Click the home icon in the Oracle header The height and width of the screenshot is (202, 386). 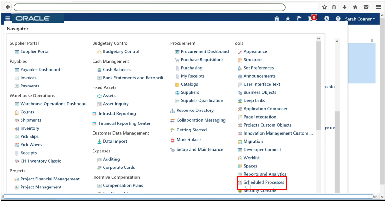[x=276, y=18]
